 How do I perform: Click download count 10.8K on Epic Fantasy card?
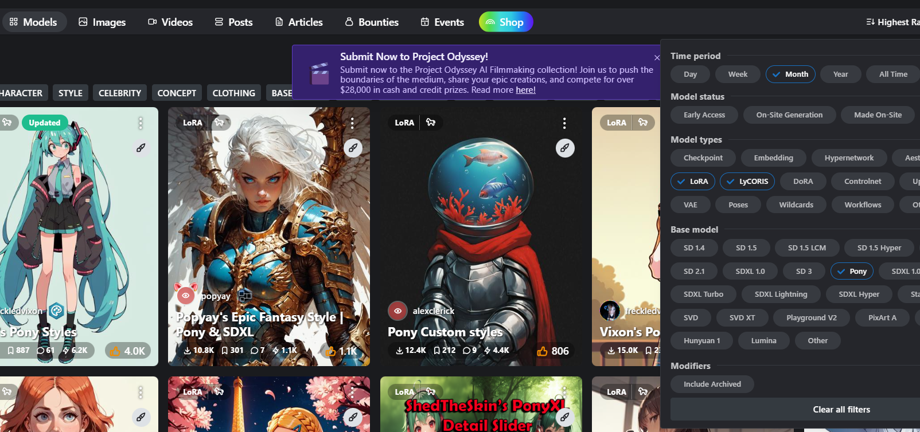pos(198,350)
